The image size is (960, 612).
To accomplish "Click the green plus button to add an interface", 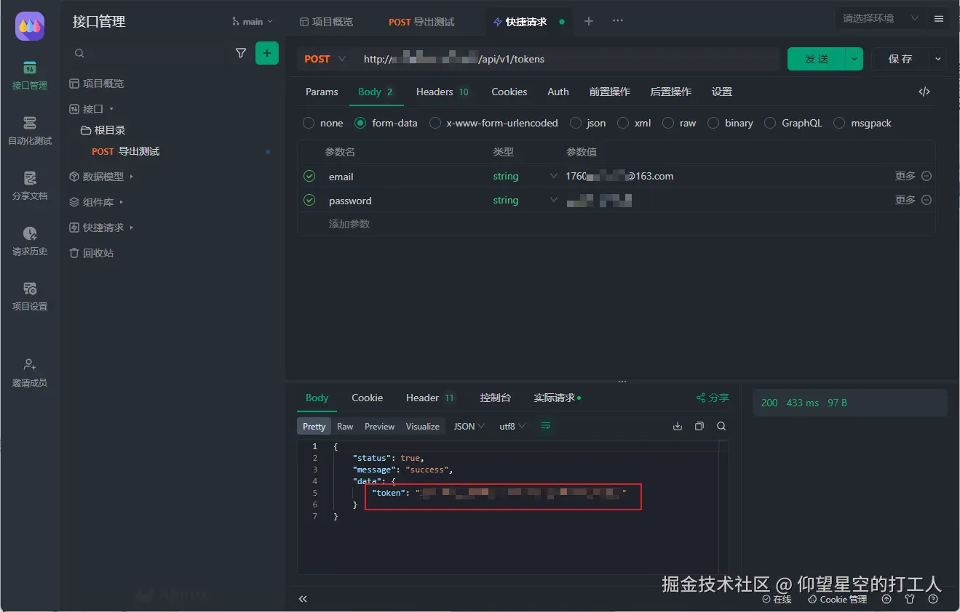I will [x=267, y=53].
